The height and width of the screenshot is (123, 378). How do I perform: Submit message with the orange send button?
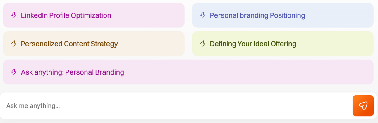pyautogui.click(x=363, y=105)
